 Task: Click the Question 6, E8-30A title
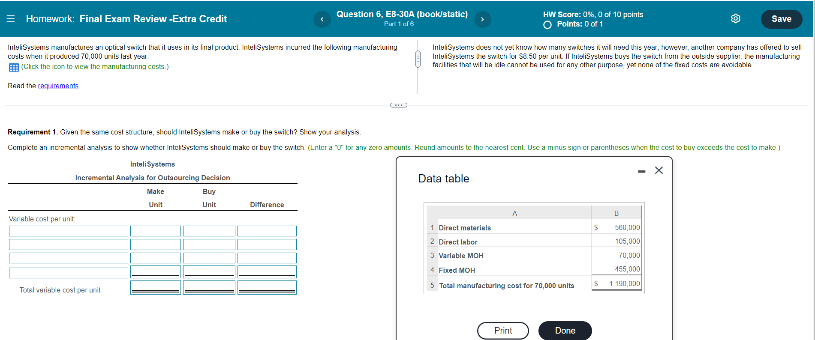402,14
